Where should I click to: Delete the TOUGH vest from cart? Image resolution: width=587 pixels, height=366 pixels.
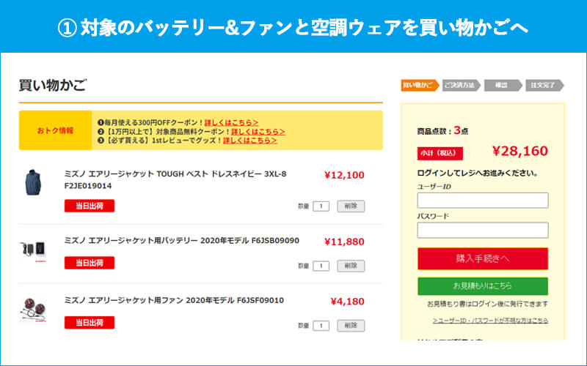[351, 206]
